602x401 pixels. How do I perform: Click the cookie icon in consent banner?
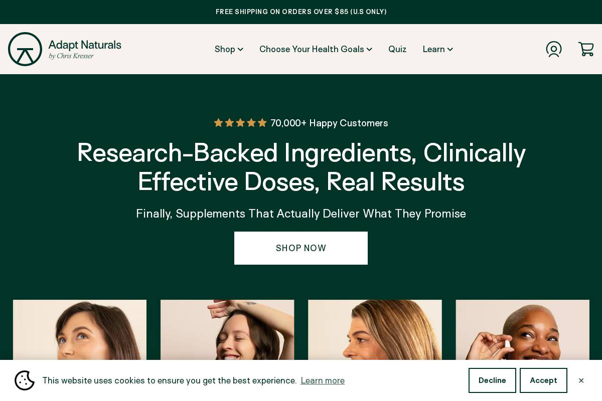(25, 380)
